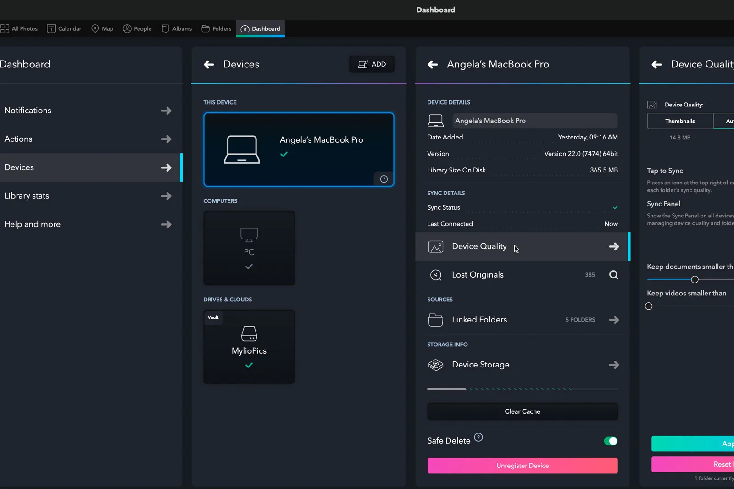Viewport: 734px width, 489px height.
Task: Click the Vault badge on MylioPics
Action: pyautogui.click(x=213, y=317)
